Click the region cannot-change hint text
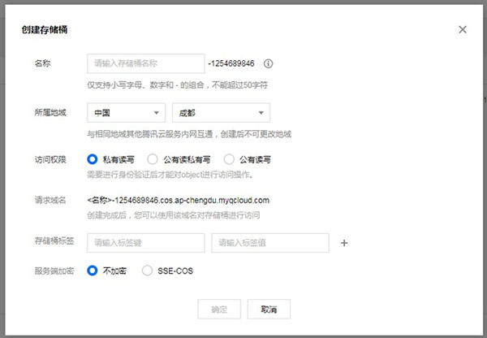This screenshot has width=487, height=338. 188,133
